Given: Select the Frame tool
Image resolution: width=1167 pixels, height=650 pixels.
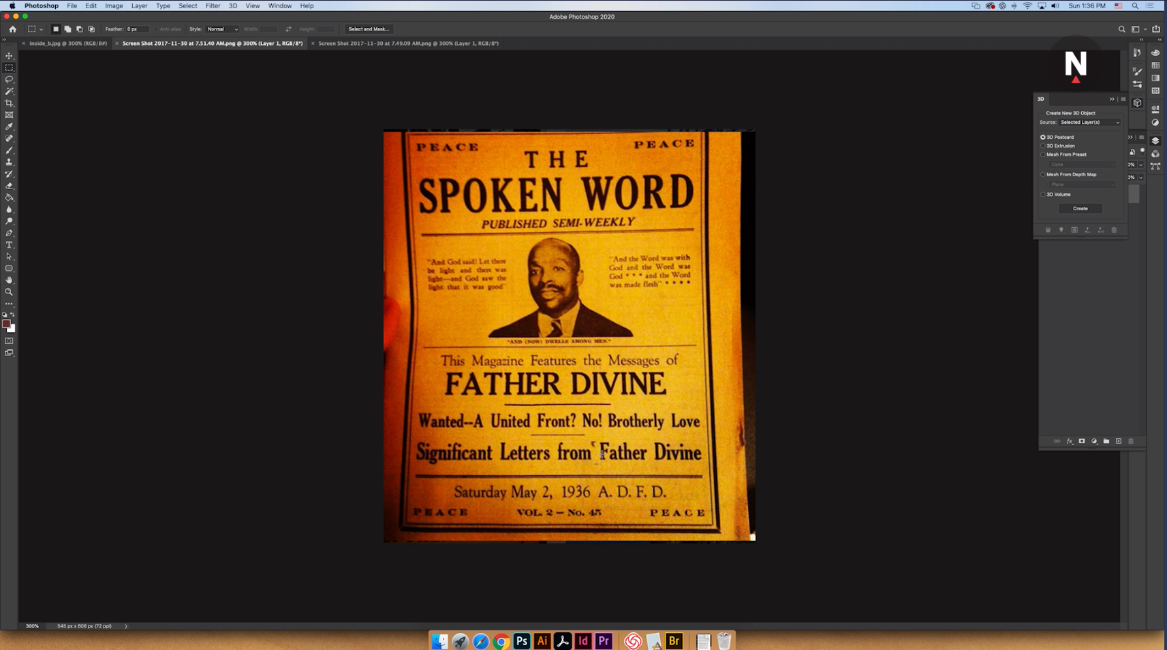Looking at the screenshot, I should 9,115.
